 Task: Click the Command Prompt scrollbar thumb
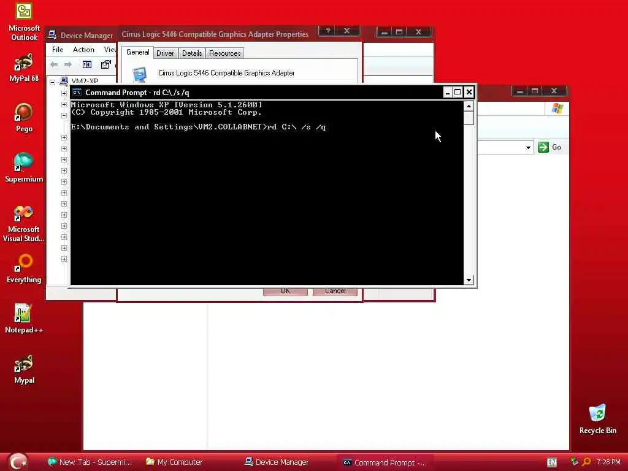tap(469, 118)
